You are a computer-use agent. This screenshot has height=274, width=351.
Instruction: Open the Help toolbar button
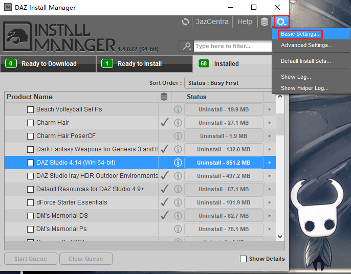[245, 21]
